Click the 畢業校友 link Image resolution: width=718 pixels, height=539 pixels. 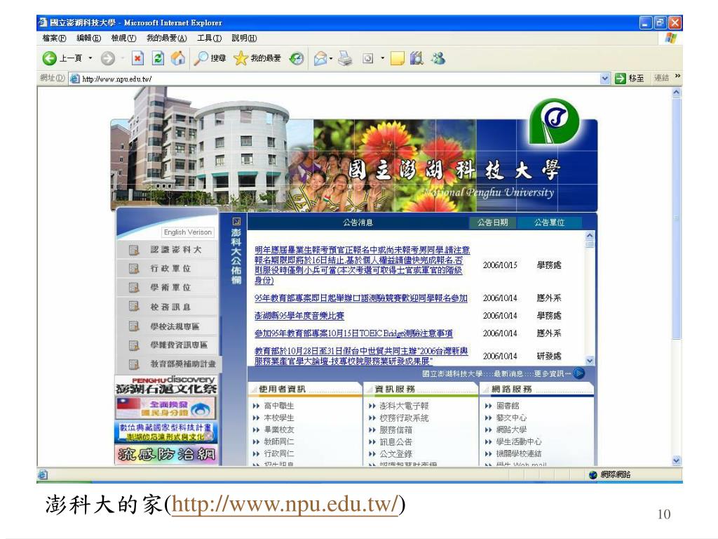tap(279, 430)
